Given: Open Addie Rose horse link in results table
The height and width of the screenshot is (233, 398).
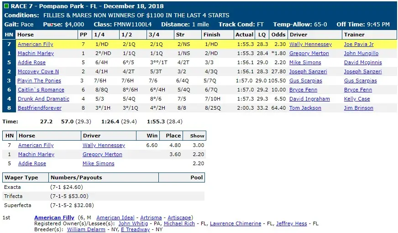Looking at the screenshot, I should tap(31, 62).
